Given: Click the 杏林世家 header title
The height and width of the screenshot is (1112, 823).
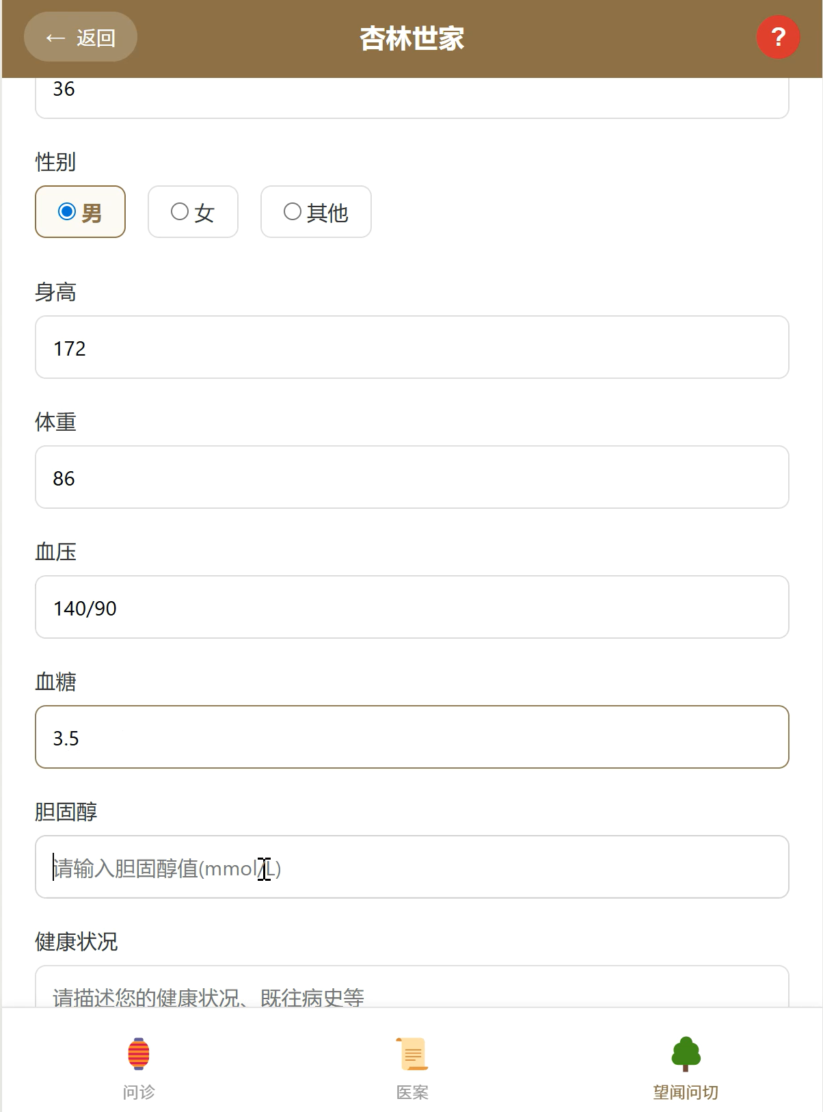Looking at the screenshot, I should pos(411,39).
